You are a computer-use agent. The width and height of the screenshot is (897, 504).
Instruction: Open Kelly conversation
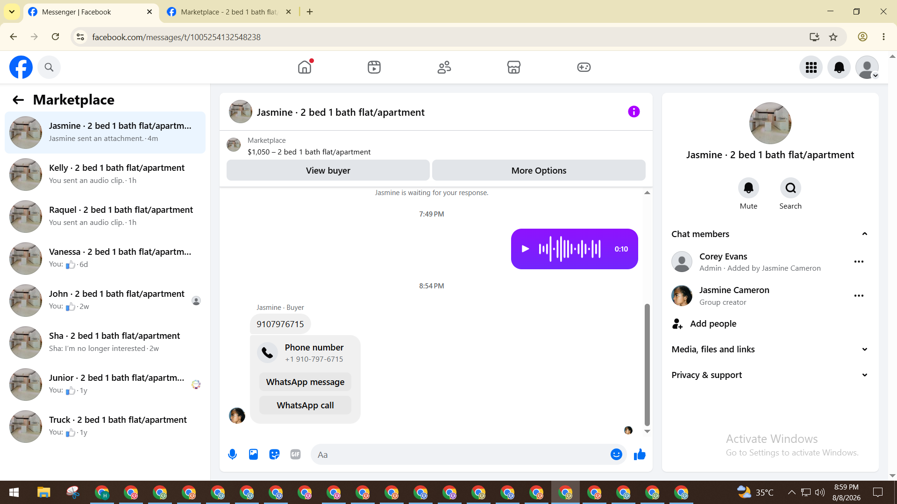(x=105, y=175)
